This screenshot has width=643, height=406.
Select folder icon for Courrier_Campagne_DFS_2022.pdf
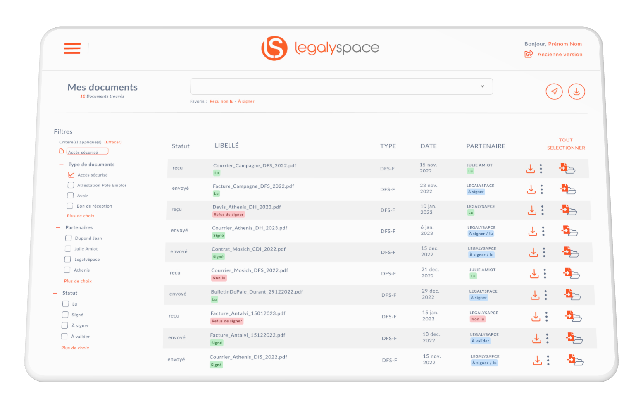pyautogui.click(x=567, y=168)
